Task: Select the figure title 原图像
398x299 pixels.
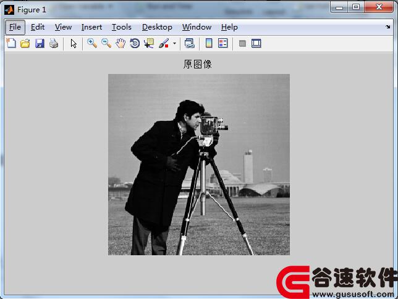Action: 198,64
